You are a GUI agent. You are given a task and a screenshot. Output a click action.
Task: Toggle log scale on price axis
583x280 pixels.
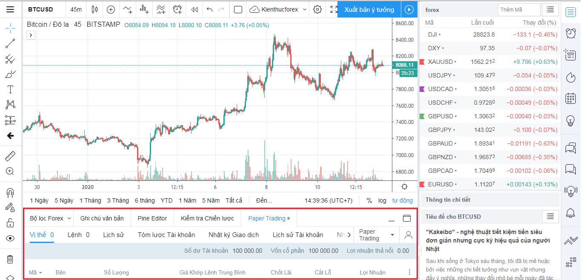click(382, 200)
